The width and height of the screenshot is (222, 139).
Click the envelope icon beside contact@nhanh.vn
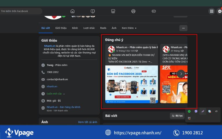pos(43,79)
